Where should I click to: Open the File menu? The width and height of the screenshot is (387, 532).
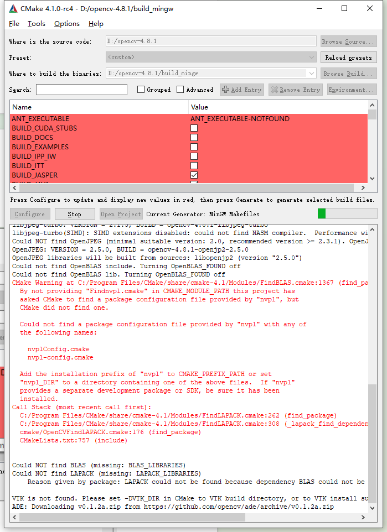point(14,24)
